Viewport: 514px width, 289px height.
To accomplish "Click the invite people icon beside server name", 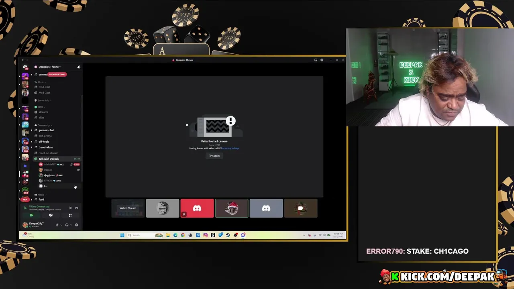I will (79, 67).
